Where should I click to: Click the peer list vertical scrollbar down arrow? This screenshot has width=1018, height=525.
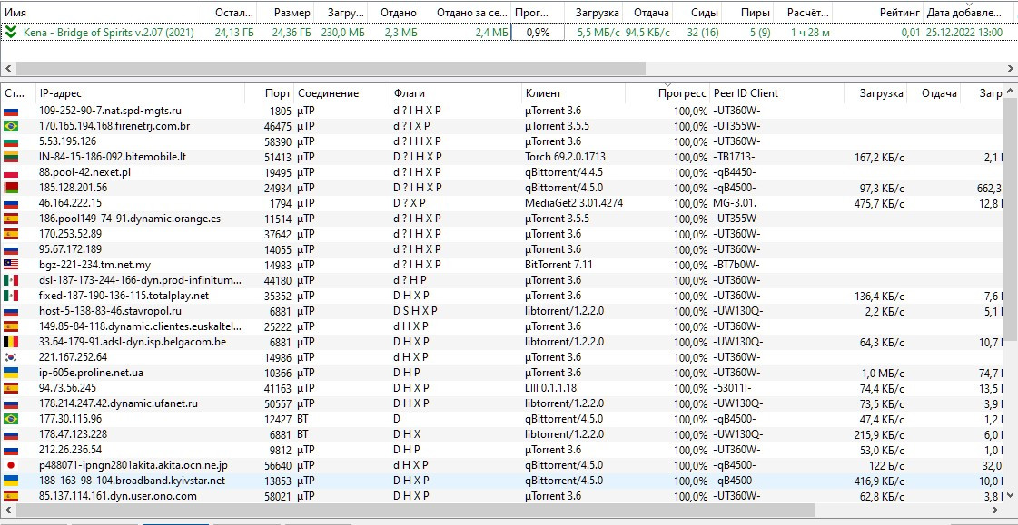(1010, 495)
